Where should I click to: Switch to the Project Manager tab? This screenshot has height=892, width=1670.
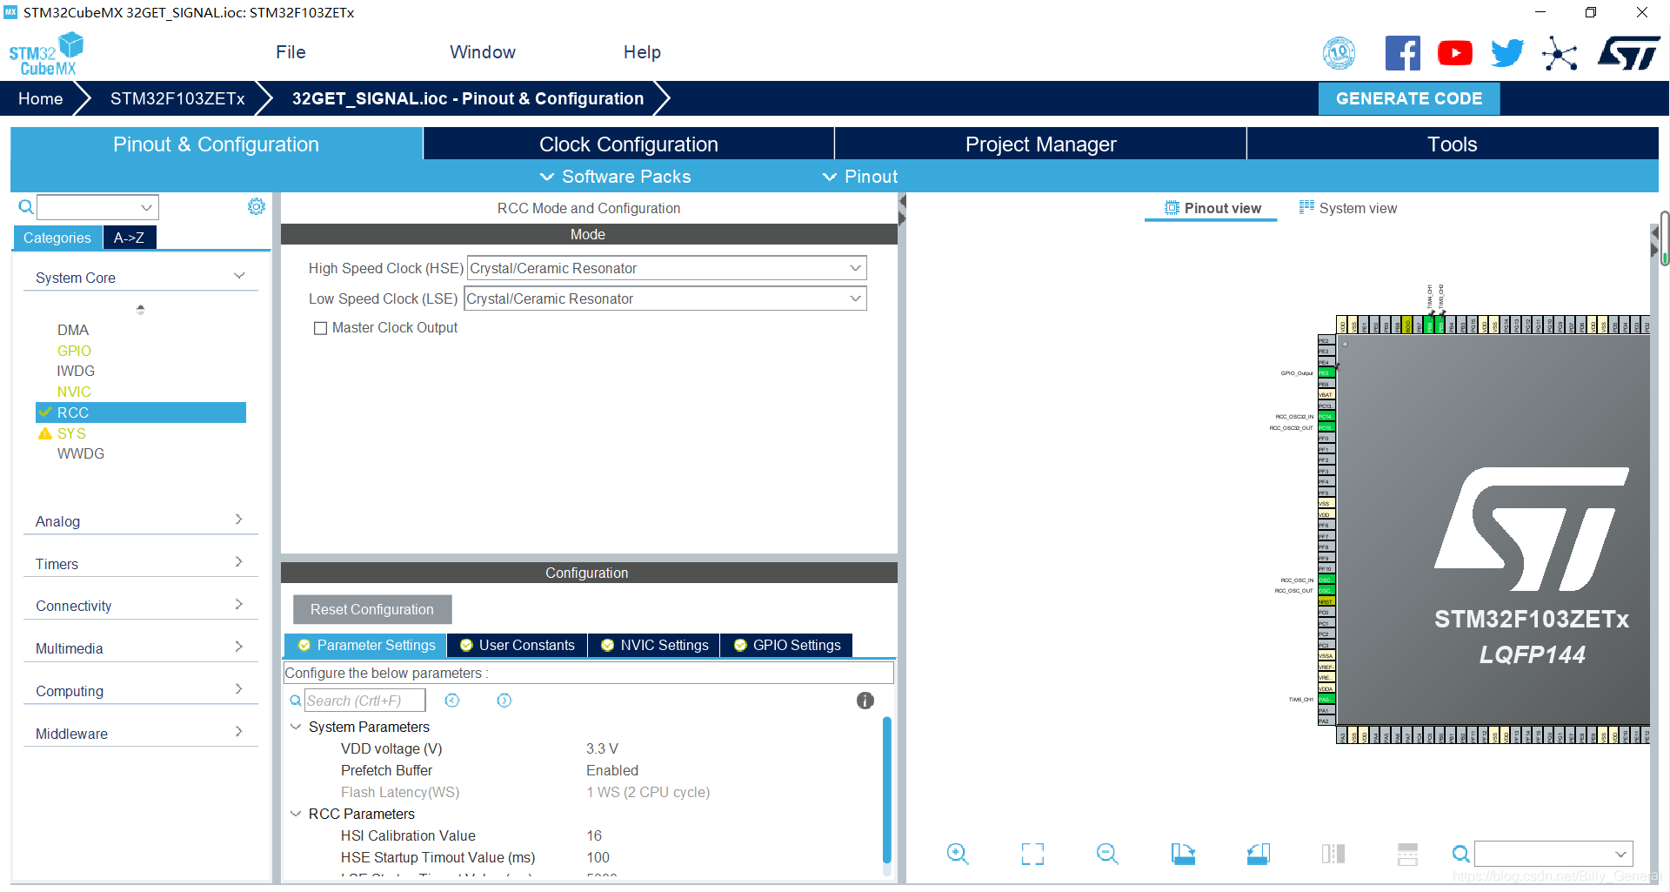coord(1040,144)
